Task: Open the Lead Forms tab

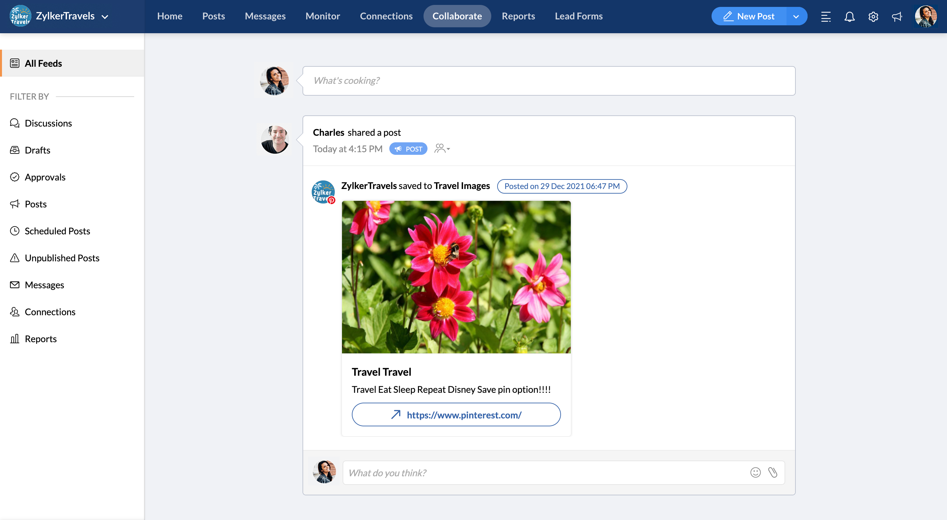Action: 578,16
